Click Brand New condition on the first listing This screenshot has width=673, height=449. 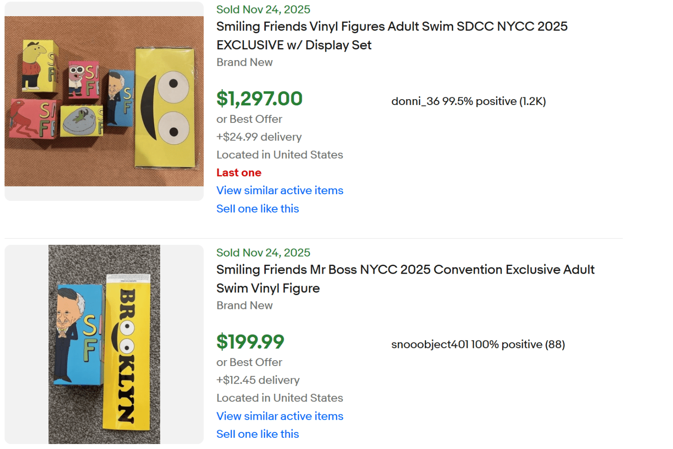click(245, 62)
